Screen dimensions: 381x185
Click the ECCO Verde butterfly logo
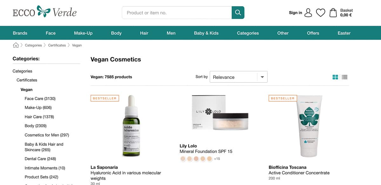(x=44, y=11)
